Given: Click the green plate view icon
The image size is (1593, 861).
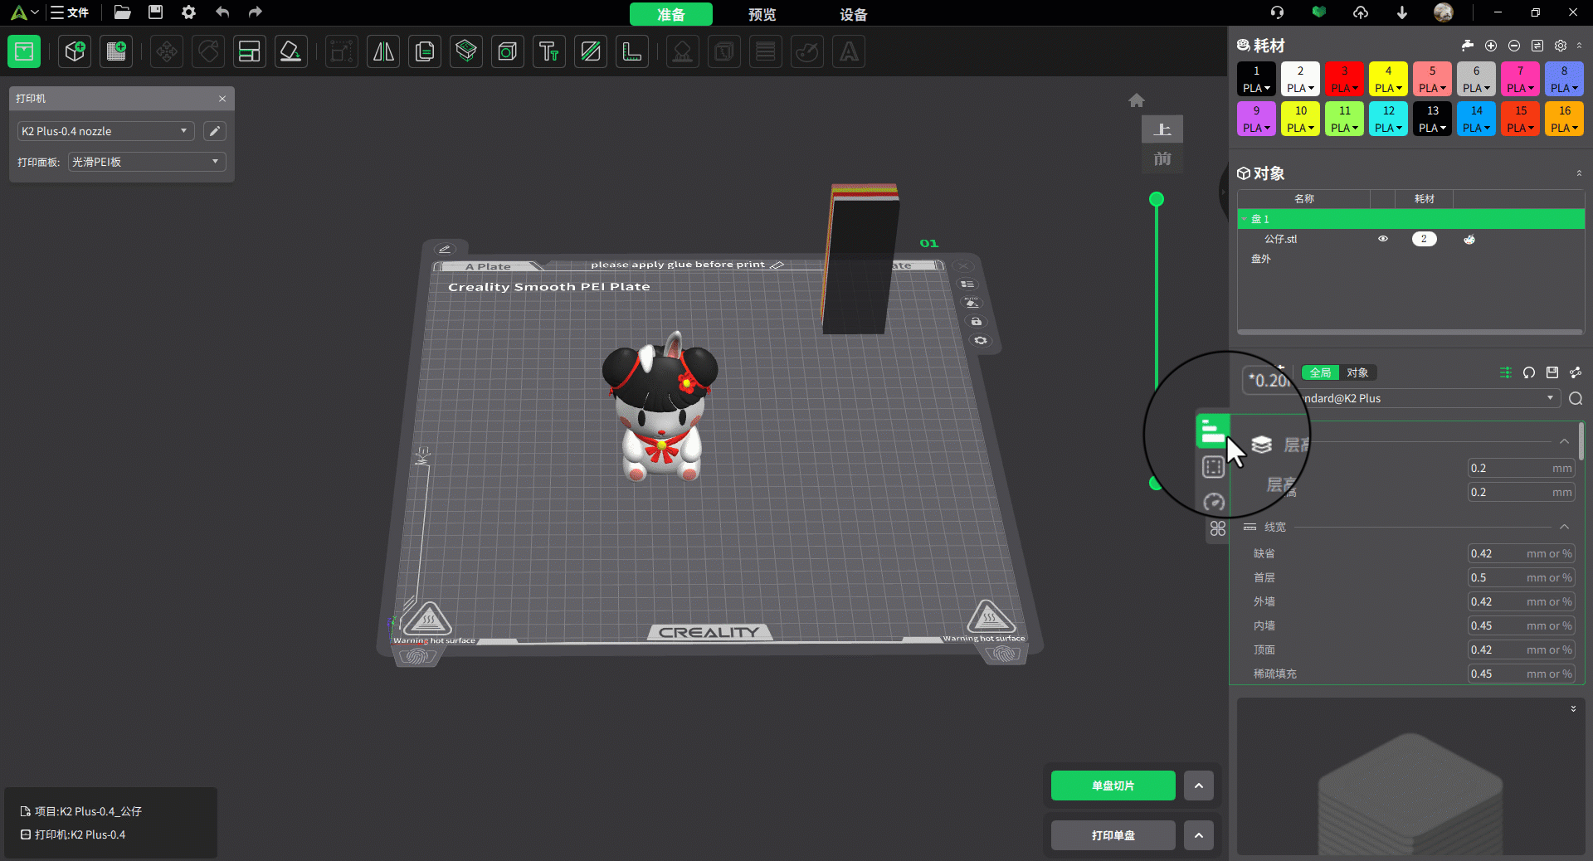Looking at the screenshot, I should pyautogui.click(x=24, y=51).
